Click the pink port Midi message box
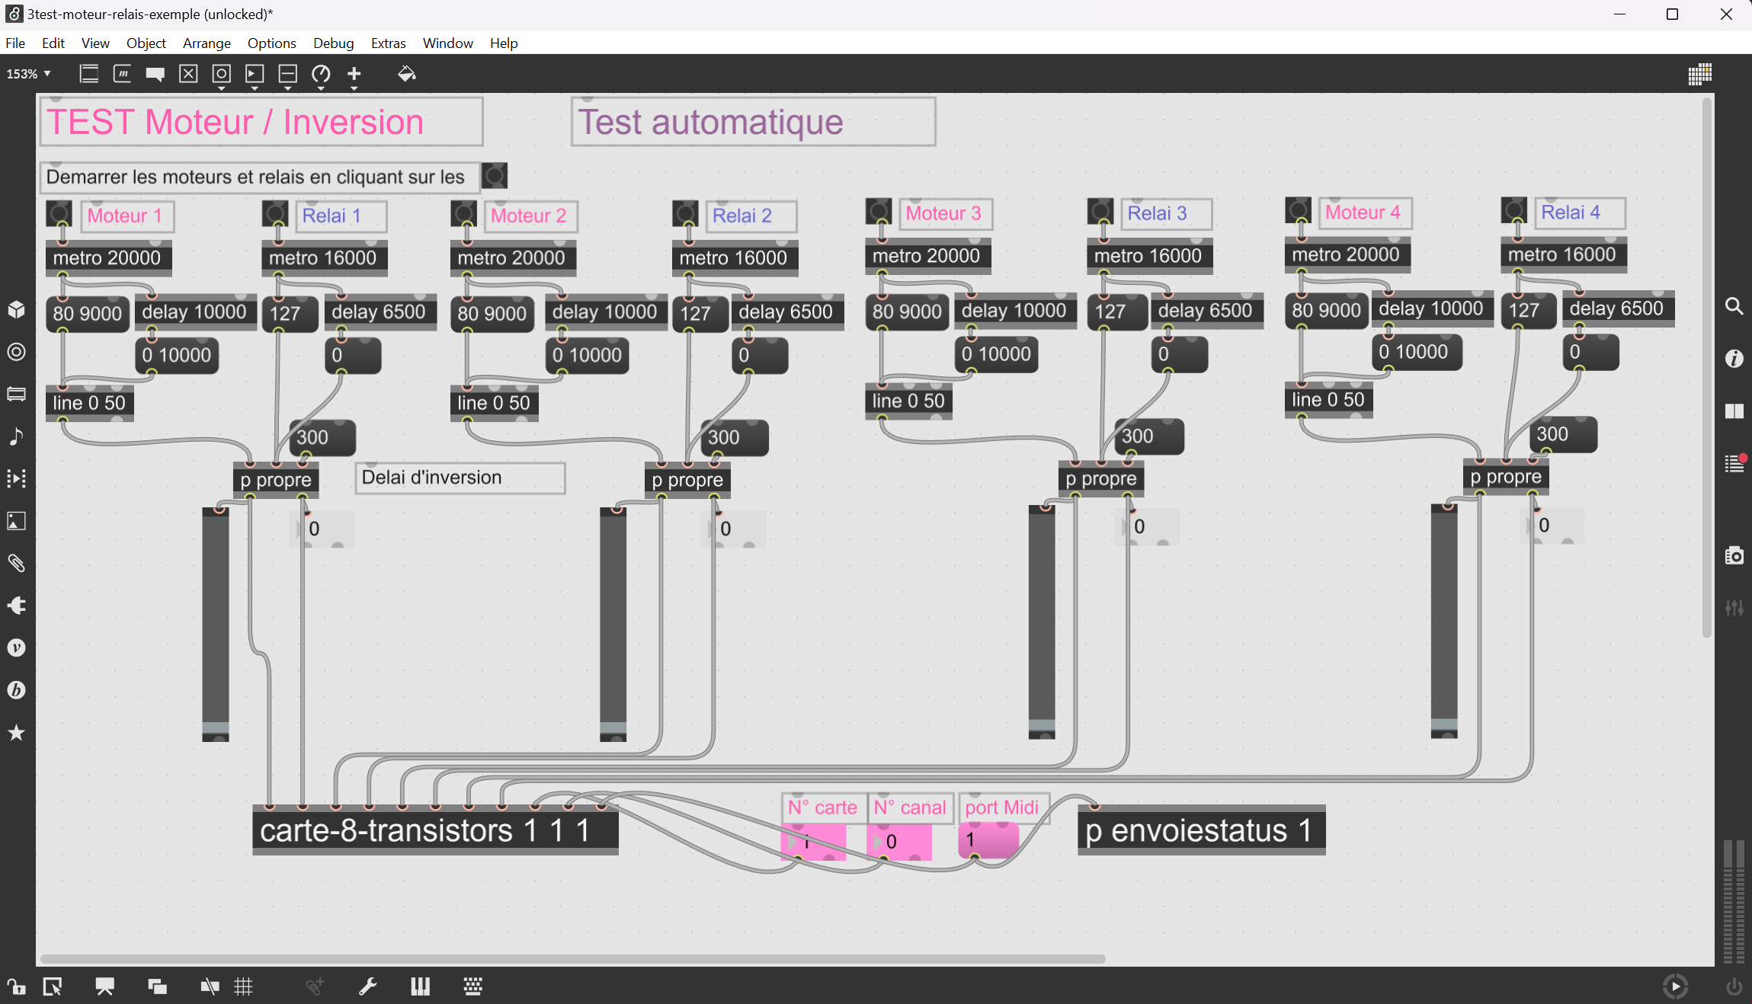This screenshot has width=1752, height=1004. [988, 840]
